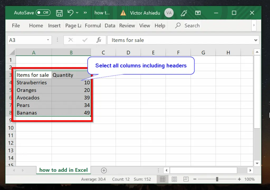
Task: Switch to the Review tab
Action: click(127, 25)
